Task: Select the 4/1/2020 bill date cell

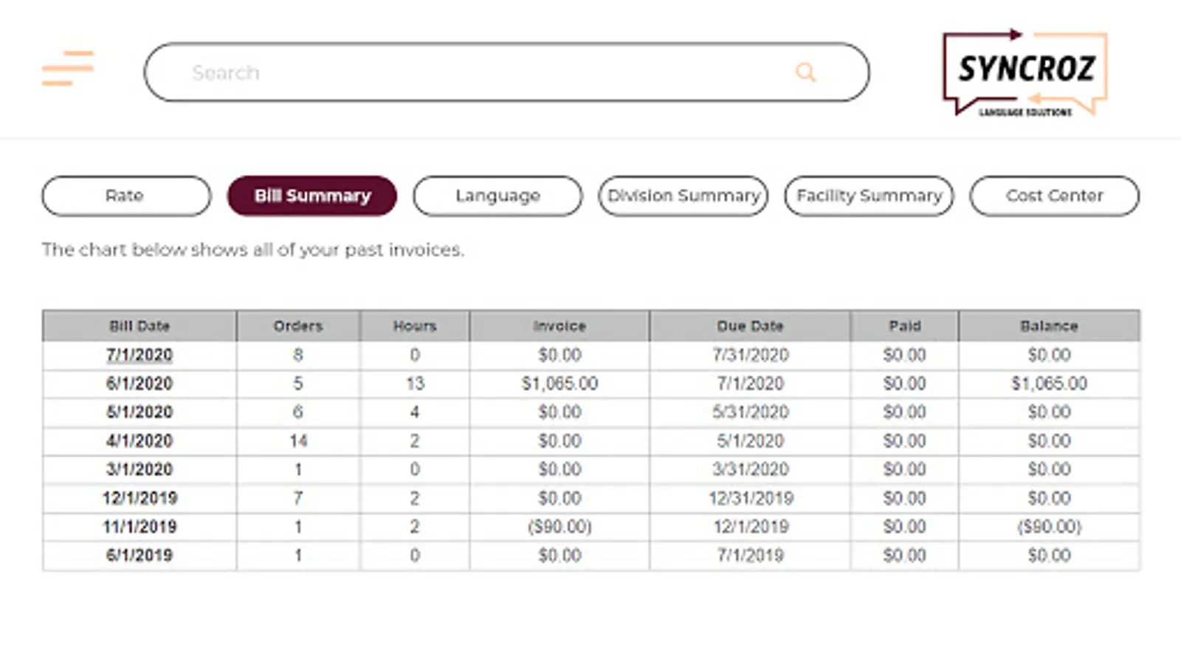Action: tap(140, 441)
